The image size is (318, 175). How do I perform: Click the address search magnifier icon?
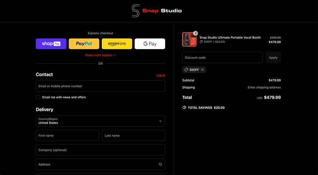pos(161,165)
